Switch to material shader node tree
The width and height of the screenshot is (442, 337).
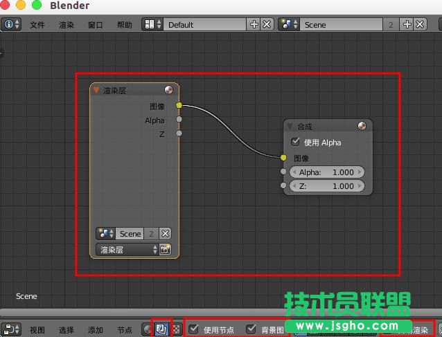[148, 329]
